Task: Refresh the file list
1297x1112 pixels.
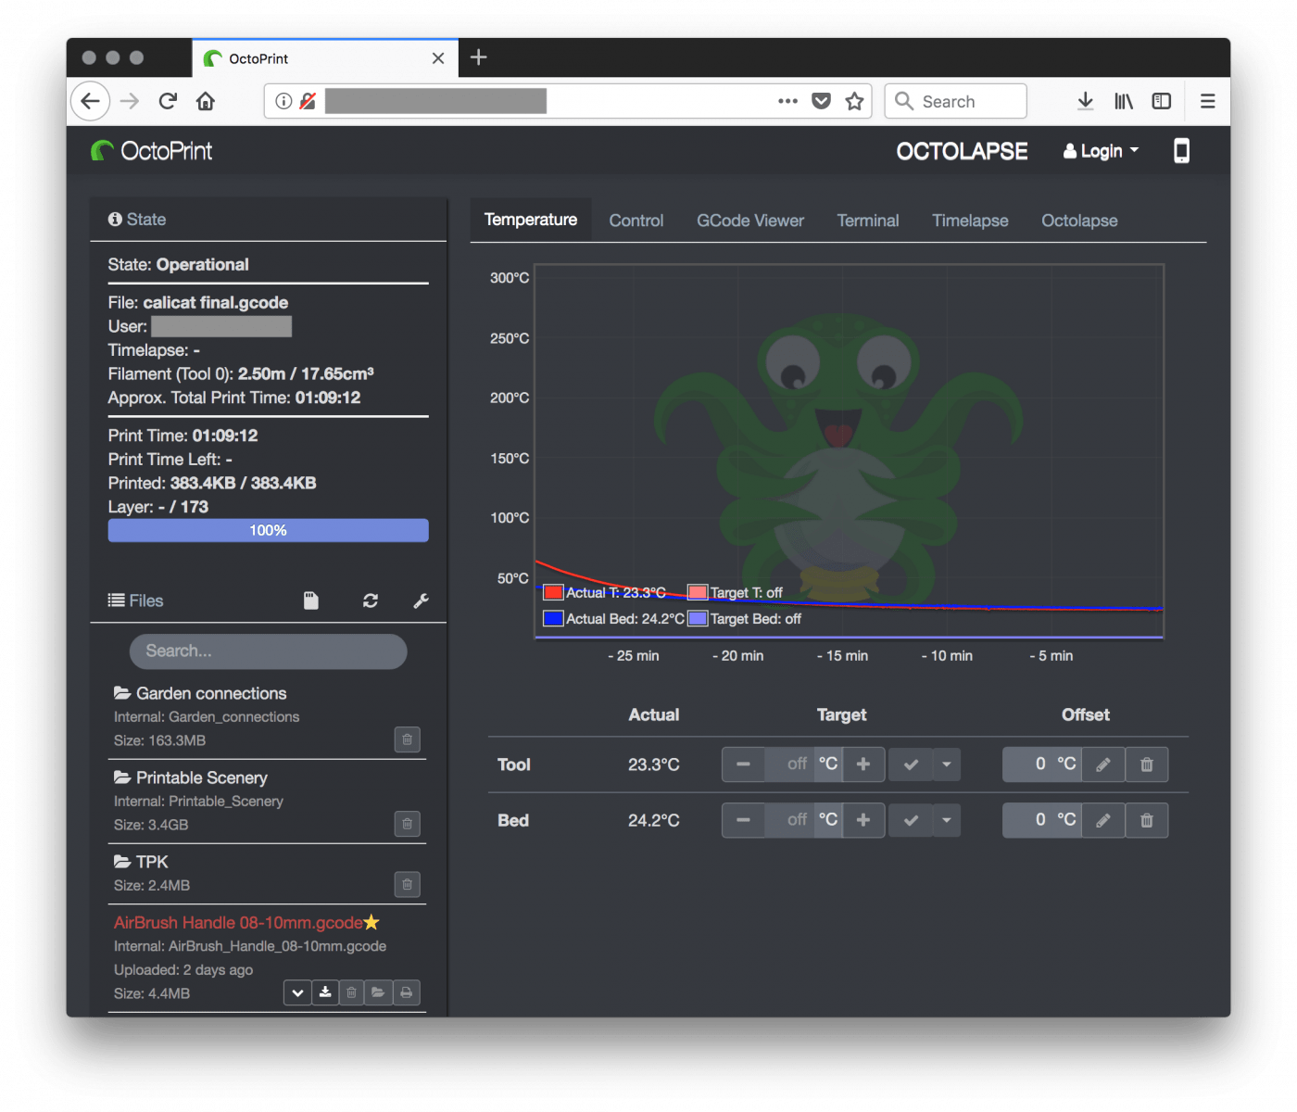Action: pos(371,600)
